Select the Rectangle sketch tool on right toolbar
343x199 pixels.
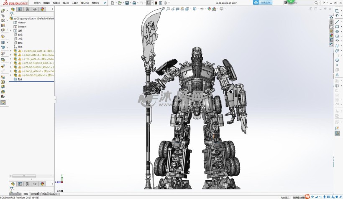click(x=337, y=27)
